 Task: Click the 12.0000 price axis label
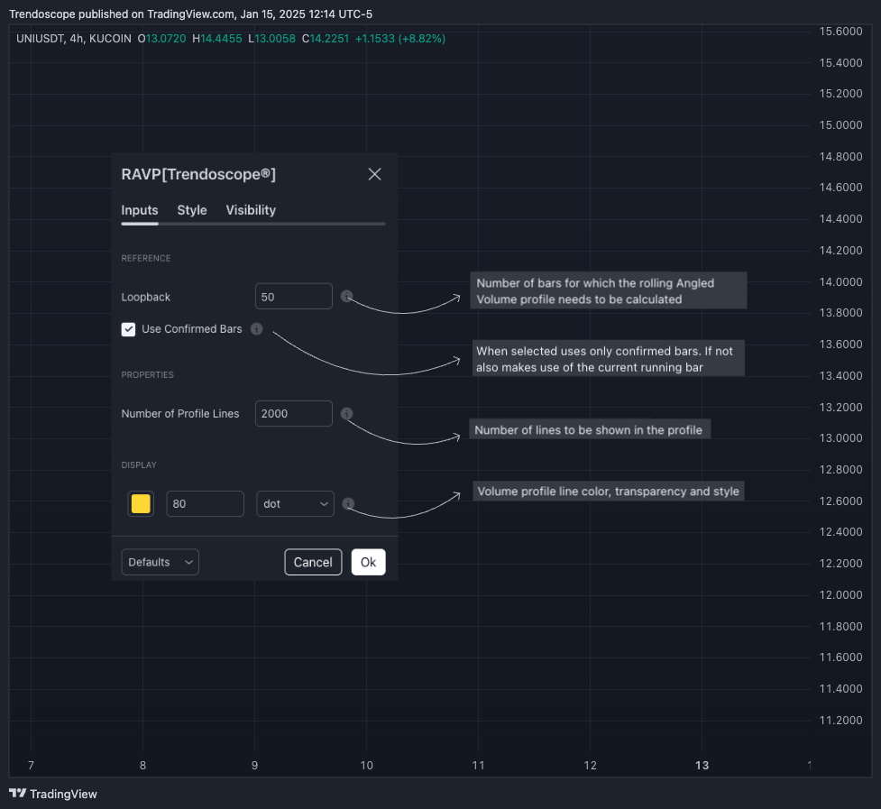point(840,594)
